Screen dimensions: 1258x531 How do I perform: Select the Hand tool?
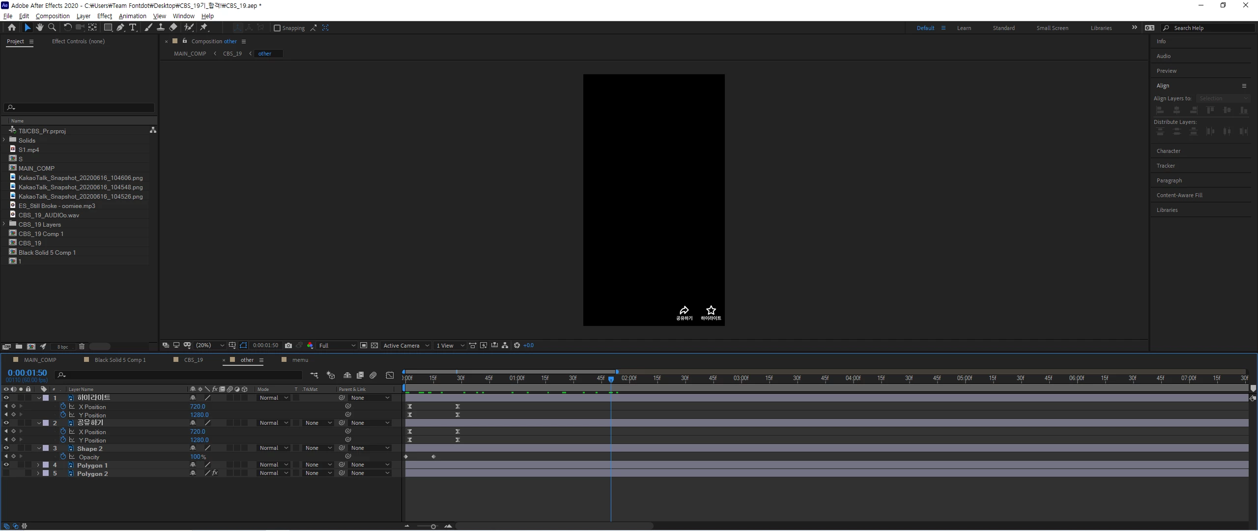(40, 28)
